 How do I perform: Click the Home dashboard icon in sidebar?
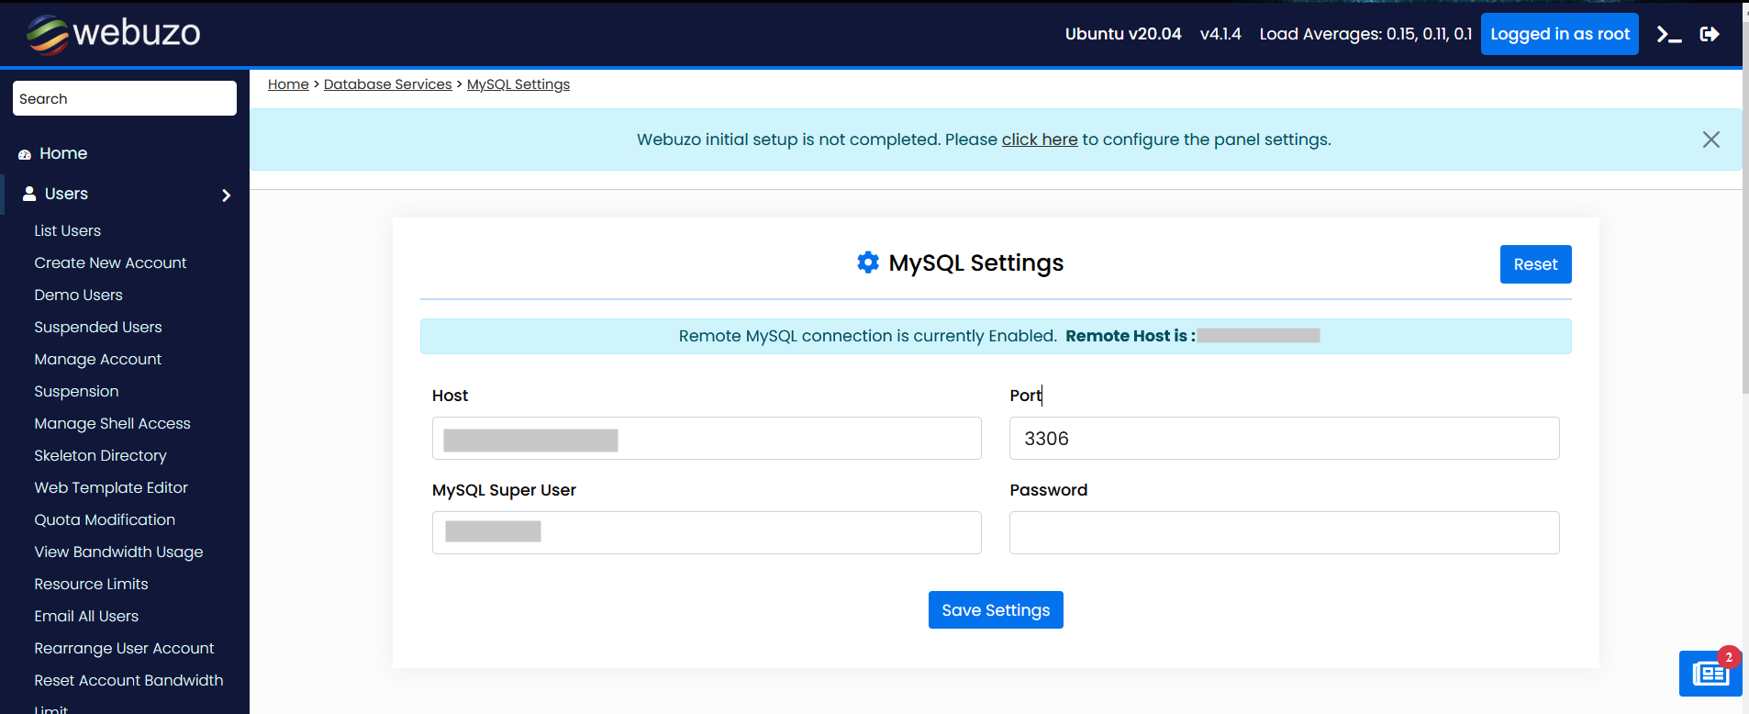tap(25, 154)
